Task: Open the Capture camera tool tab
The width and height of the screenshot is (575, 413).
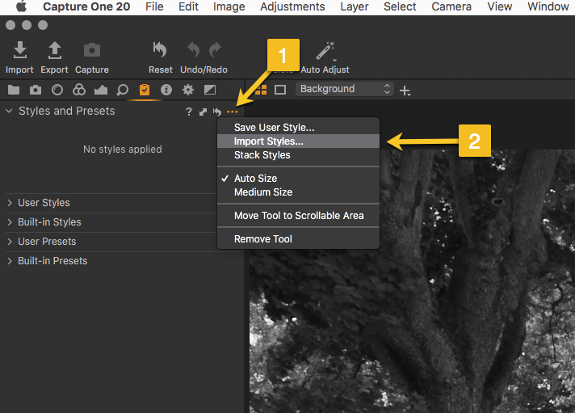Action: (x=36, y=90)
